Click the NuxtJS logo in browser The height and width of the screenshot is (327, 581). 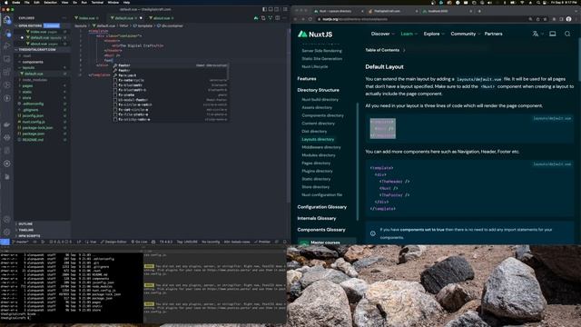tap(315, 35)
